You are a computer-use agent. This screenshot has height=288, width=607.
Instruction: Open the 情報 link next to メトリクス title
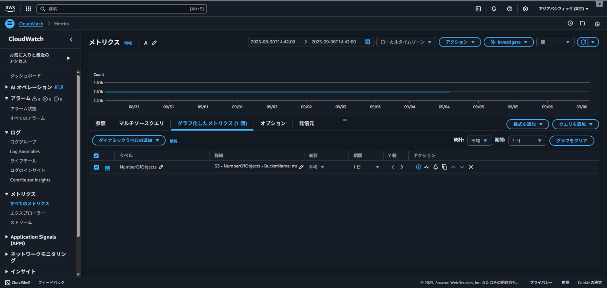[128, 43]
